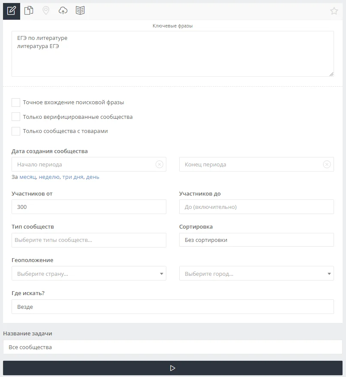
Task: Clear the Начало периода date field
Action: point(159,164)
